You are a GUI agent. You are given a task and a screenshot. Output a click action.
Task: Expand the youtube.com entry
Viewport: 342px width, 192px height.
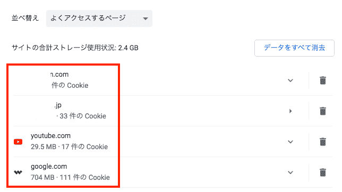point(290,142)
